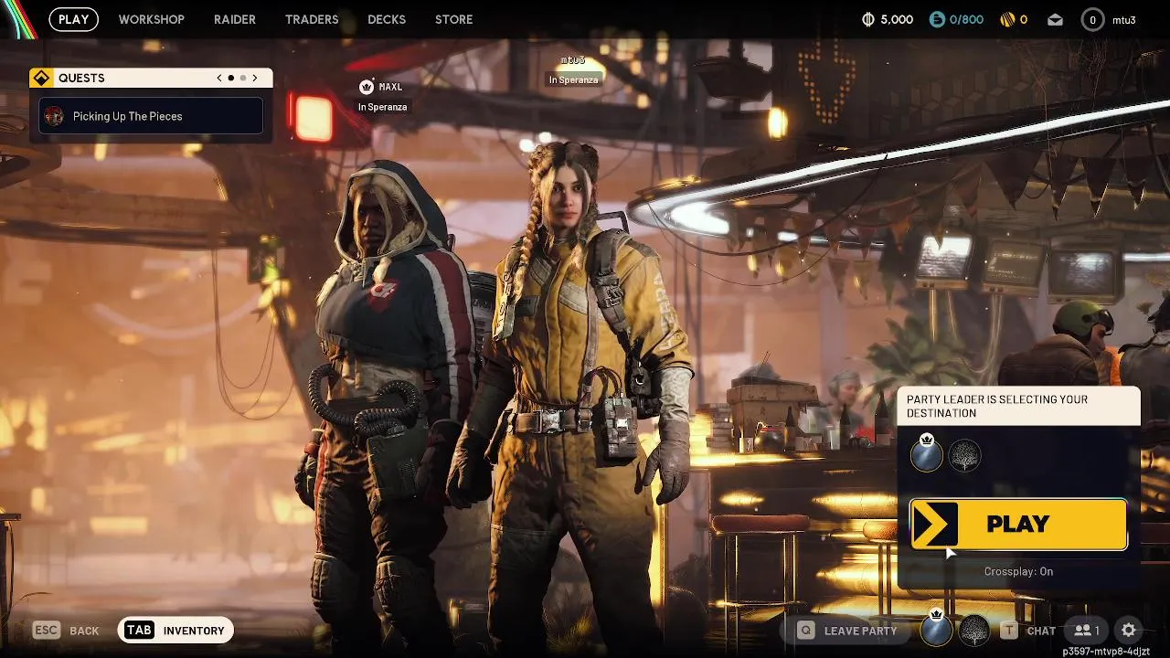
Task: Click the TAB key hint icon
Action: 139,631
